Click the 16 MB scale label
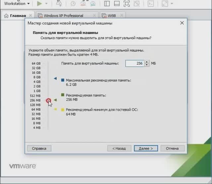 click(x=36, y=118)
